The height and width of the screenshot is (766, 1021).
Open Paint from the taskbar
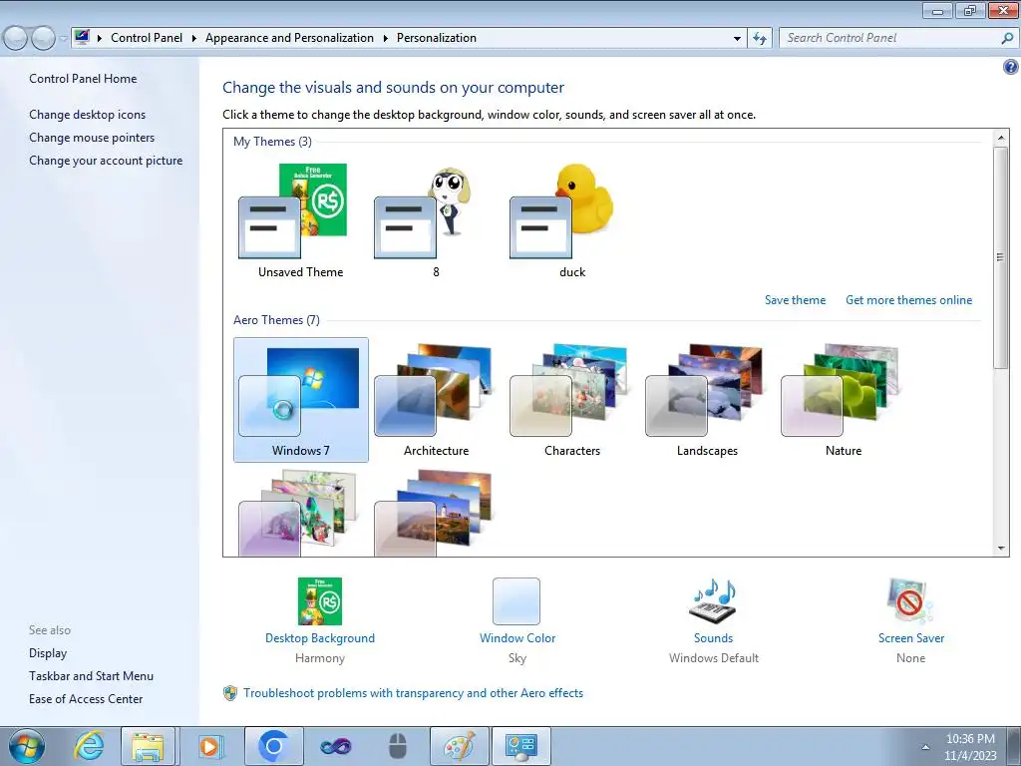(x=460, y=746)
